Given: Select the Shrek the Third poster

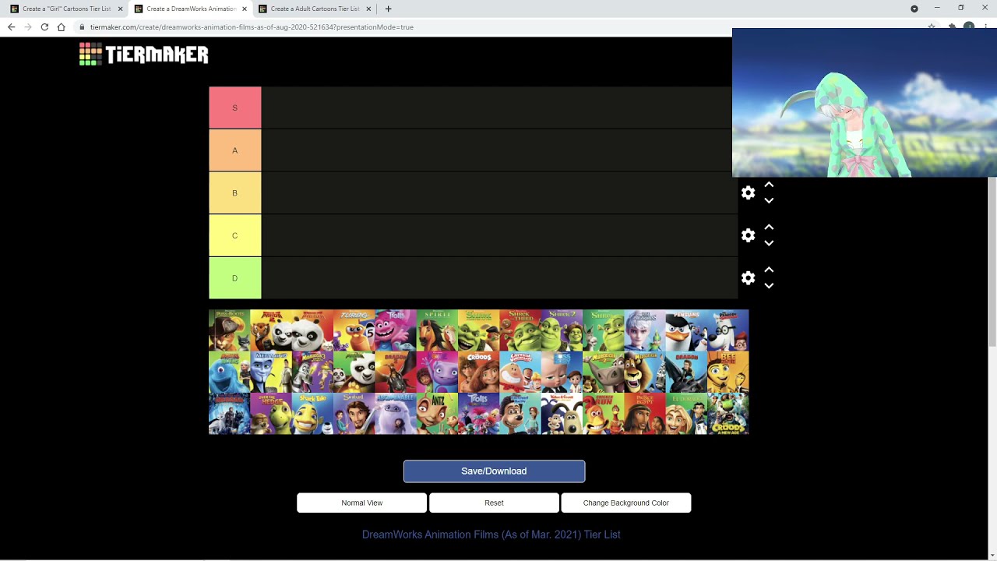Looking at the screenshot, I should (520, 330).
